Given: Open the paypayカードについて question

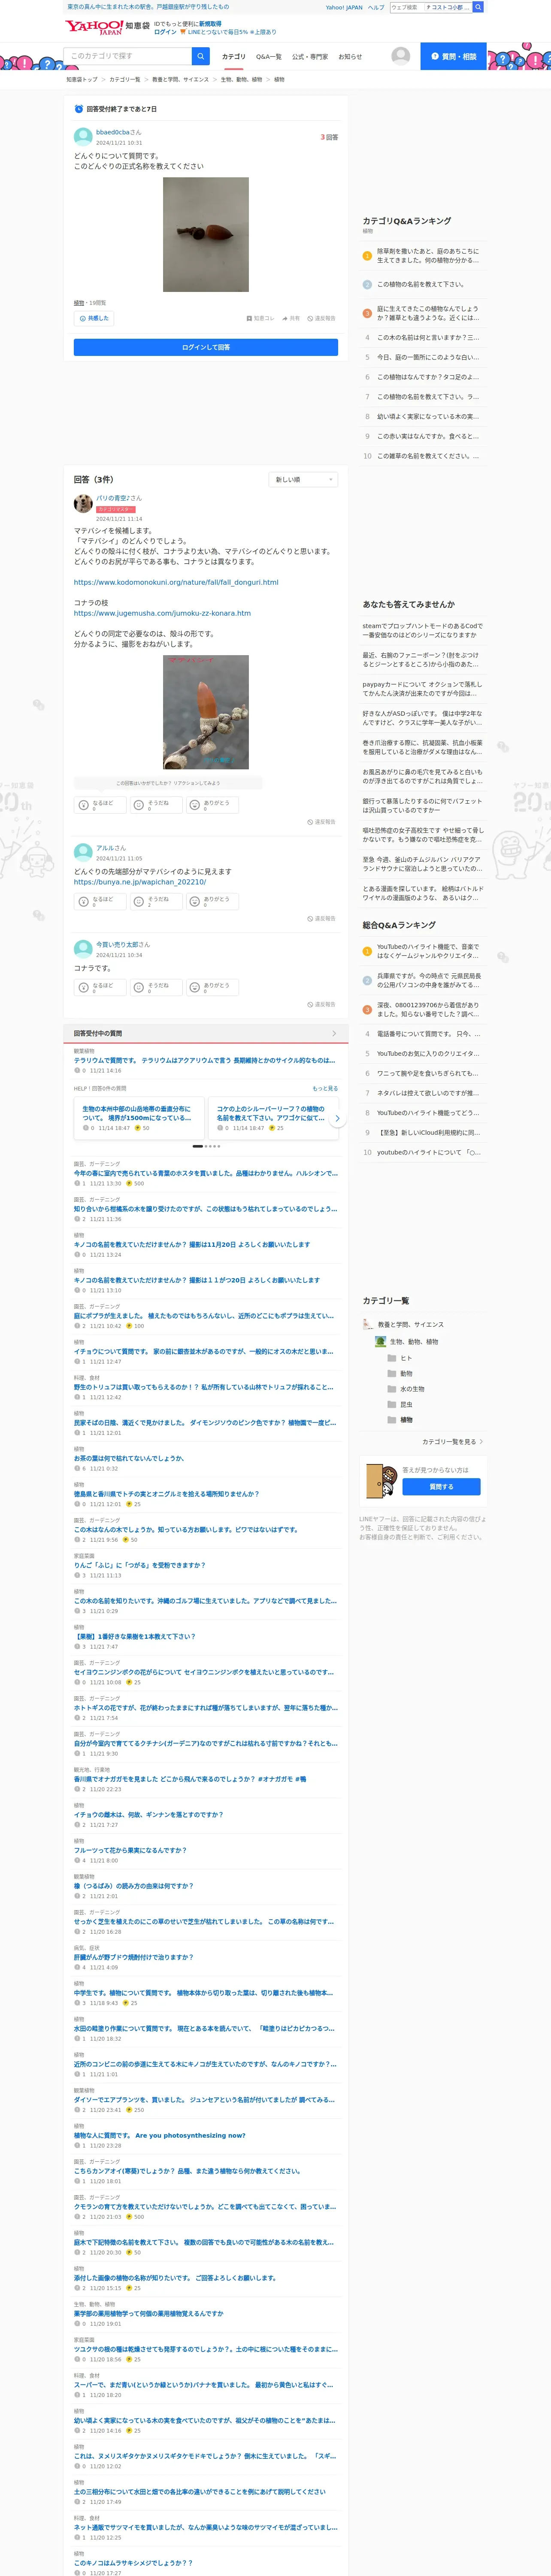Looking at the screenshot, I should coord(424,689).
